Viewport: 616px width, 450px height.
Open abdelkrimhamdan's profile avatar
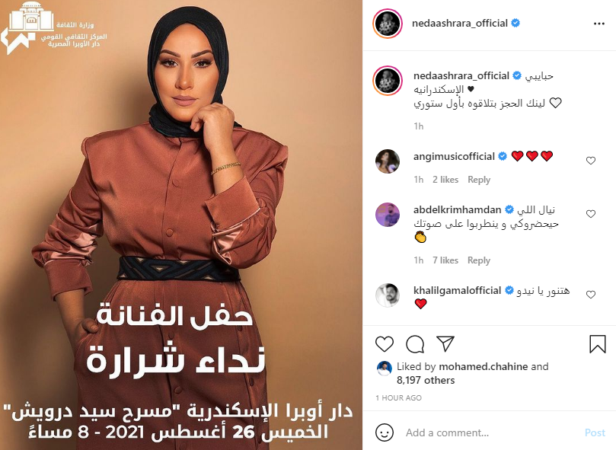click(388, 215)
